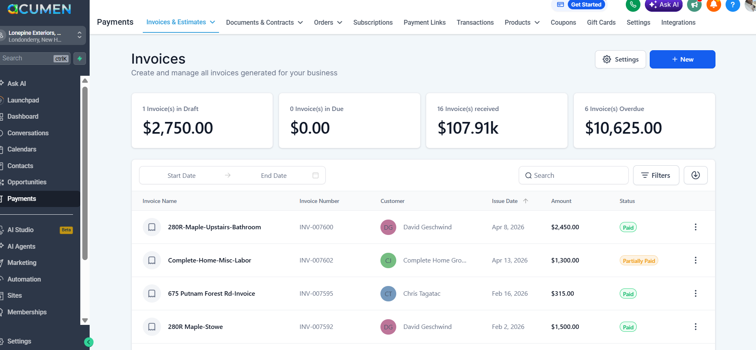The height and width of the screenshot is (350, 756).
Task: Click the sidebar Search box
Action: click(x=35, y=58)
